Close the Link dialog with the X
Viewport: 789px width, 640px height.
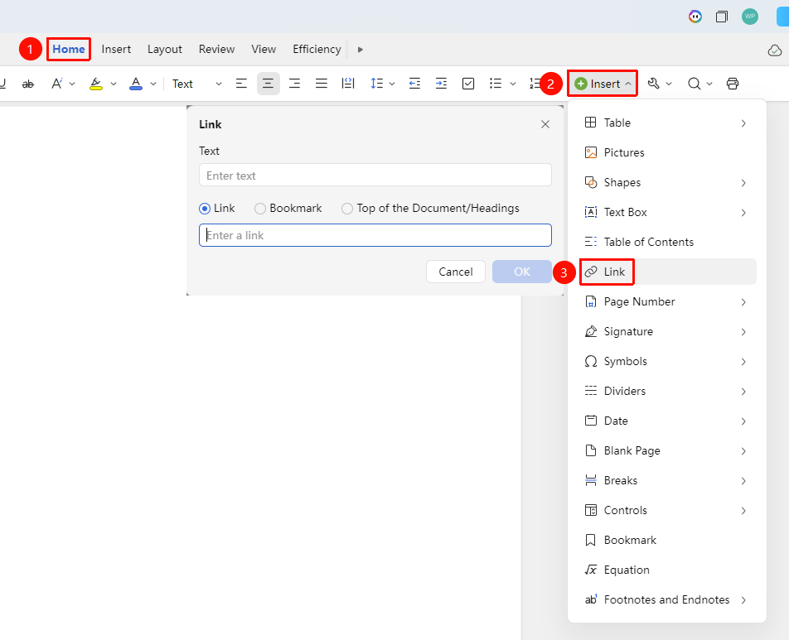[x=545, y=124]
